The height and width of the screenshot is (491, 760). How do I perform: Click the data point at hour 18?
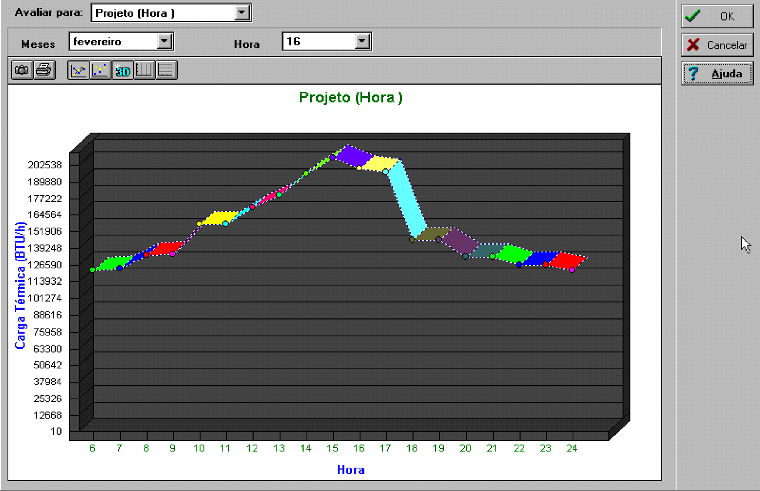coord(412,239)
